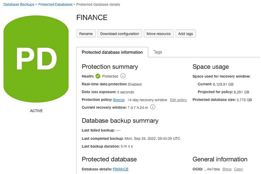Click the green Health checkmark icon

(98, 76)
